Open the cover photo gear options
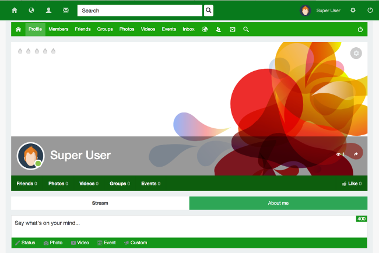 pyautogui.click(x=356, y=53)
